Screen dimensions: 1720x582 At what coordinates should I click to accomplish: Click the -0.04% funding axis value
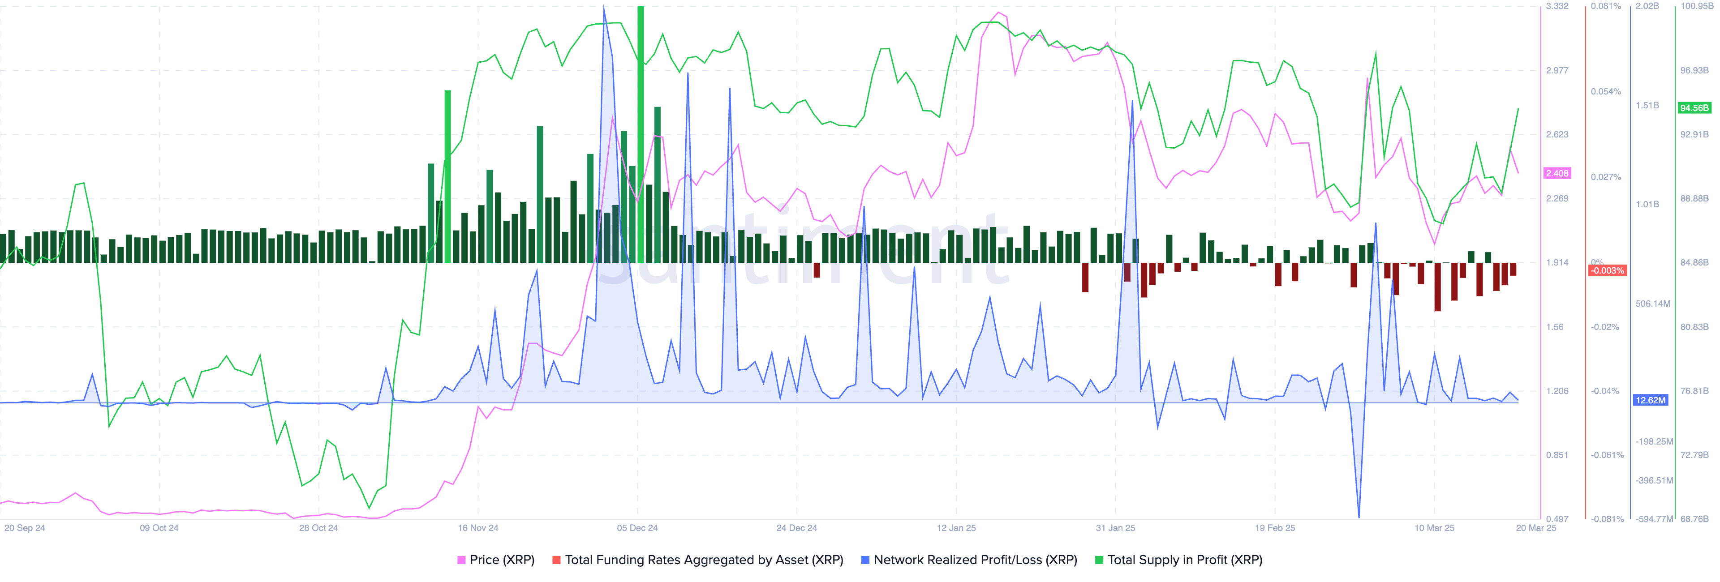pos(1604,391)
